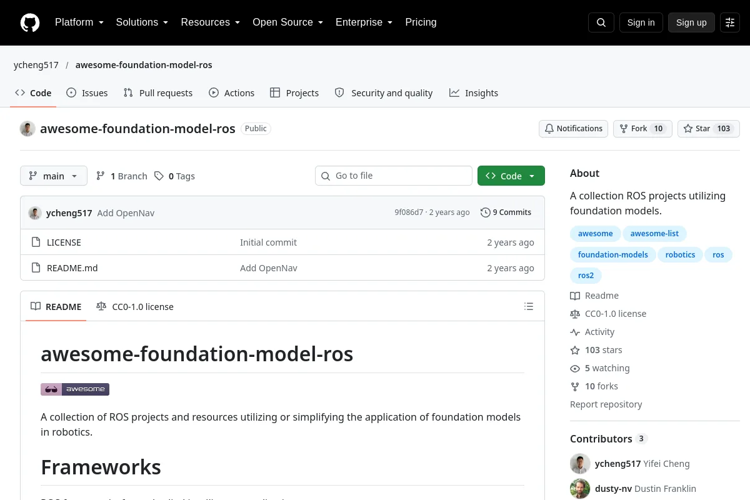Click the awesome-list topic tag
Viewport: 750px width, 500px height.
(x=654, y=234)
